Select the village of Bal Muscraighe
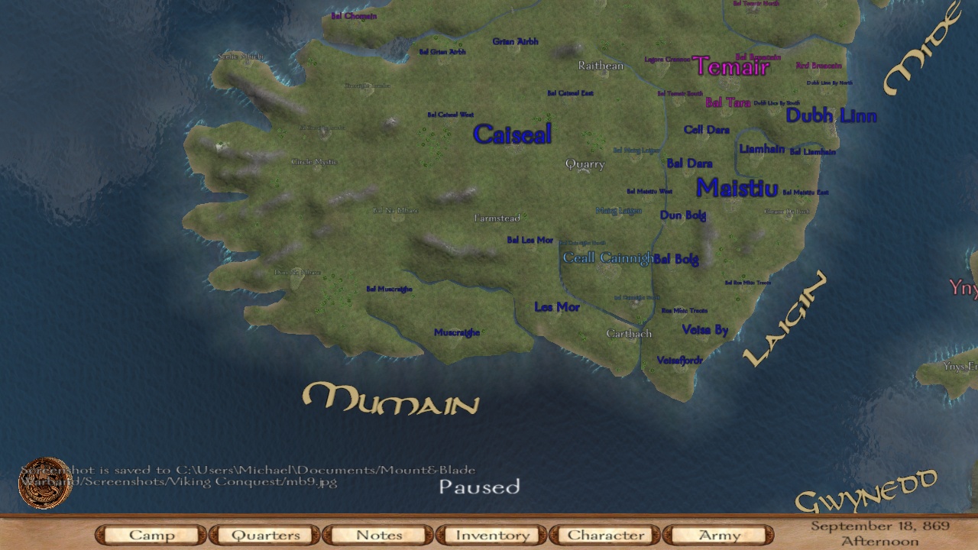The image size is (978, 550). (390, 289)
